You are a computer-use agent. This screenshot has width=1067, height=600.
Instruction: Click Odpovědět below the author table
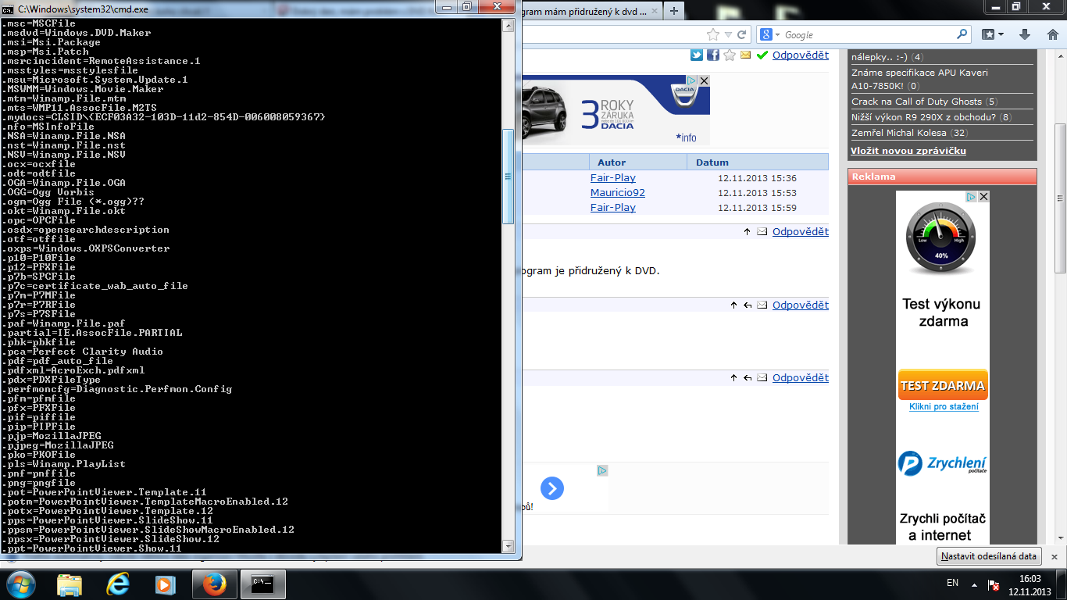tap(801, 231)
